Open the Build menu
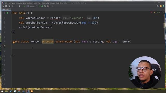 pyautogui.click(x=35, y=3)
